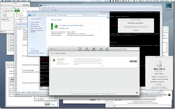Viewport: 175px width, 109px height.
Task: Open the View menu in Console2
Action: coord(49,8)
